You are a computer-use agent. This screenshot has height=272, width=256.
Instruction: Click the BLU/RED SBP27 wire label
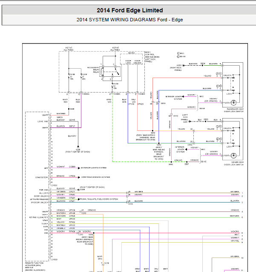click(x=66, y=126)
